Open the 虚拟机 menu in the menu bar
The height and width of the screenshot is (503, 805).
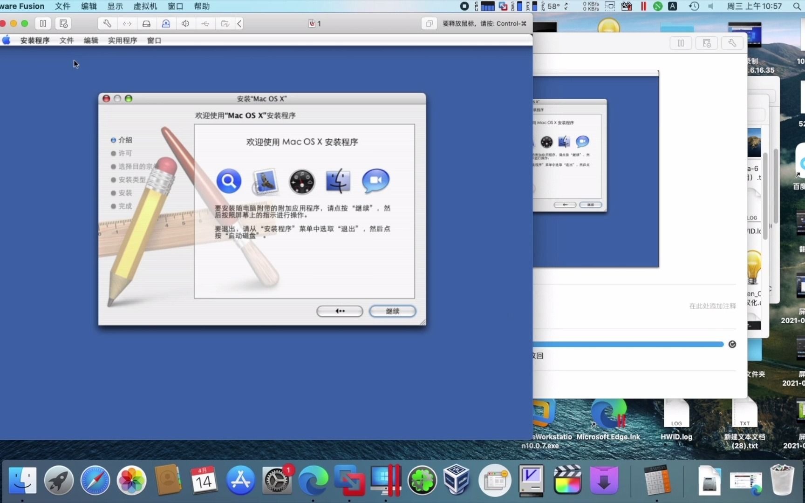[145, 6]
